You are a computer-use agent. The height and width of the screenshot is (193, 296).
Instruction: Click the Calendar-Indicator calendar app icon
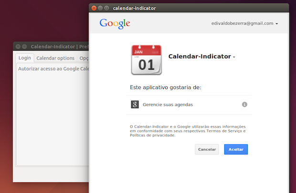click(147, 60)
